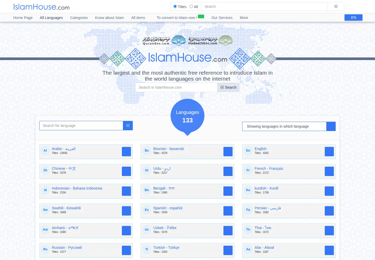Click Bn badge icon for Bengali
The image size is (375, 260).
(x=147, y=190)
